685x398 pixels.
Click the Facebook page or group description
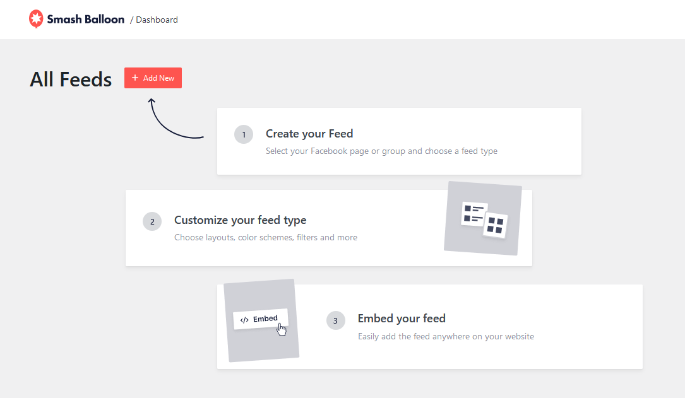381,151
